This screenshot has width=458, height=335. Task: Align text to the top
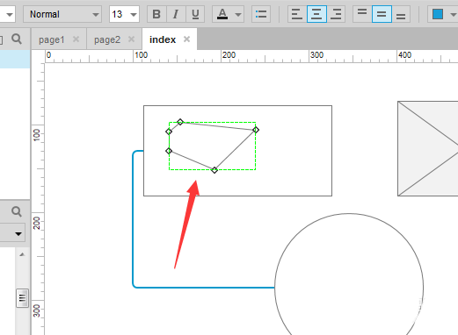coord(362,14)
